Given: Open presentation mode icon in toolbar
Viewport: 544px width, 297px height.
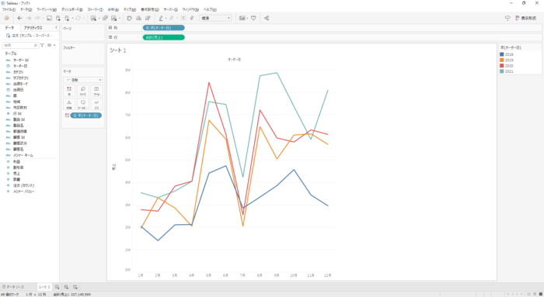Looking at the screenshot, I should [253, 18].
